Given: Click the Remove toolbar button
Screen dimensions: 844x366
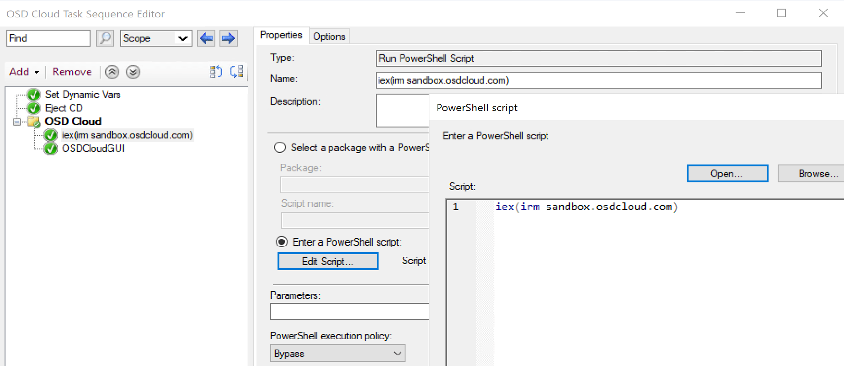Looking at the screenshot, I should [x=72, y=72].
